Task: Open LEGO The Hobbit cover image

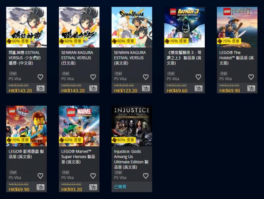Action: [237, 27]
